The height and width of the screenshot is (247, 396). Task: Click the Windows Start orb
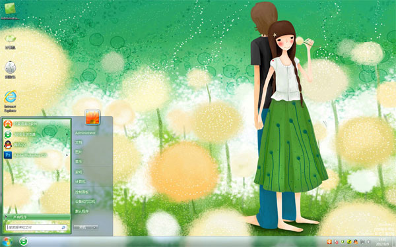pos(7,242)
